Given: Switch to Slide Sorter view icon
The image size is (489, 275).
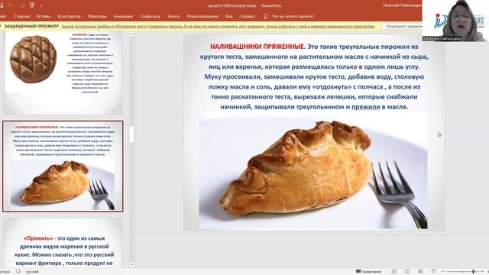Looking at the screenshot, I should [407, 272].
